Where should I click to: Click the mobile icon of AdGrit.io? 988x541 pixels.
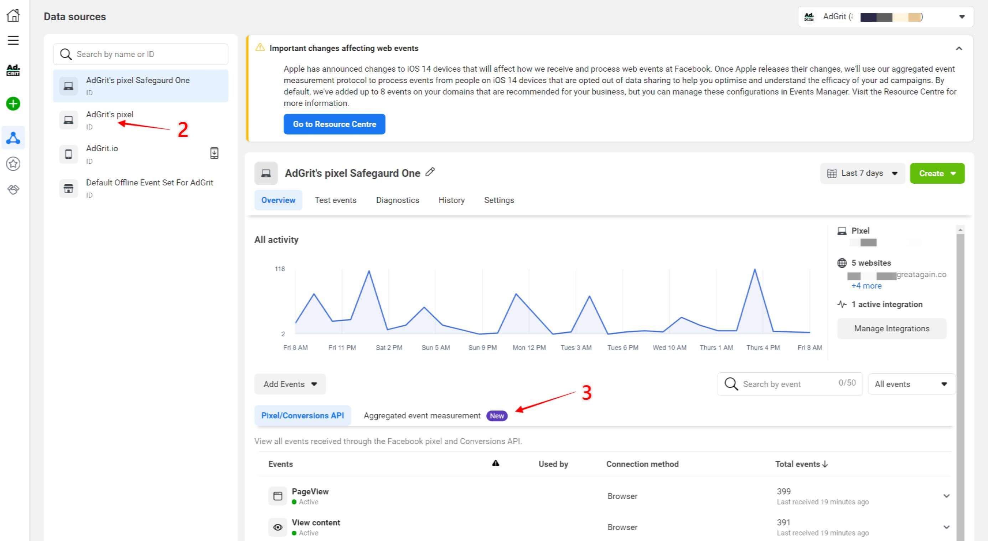coord(69,154)
